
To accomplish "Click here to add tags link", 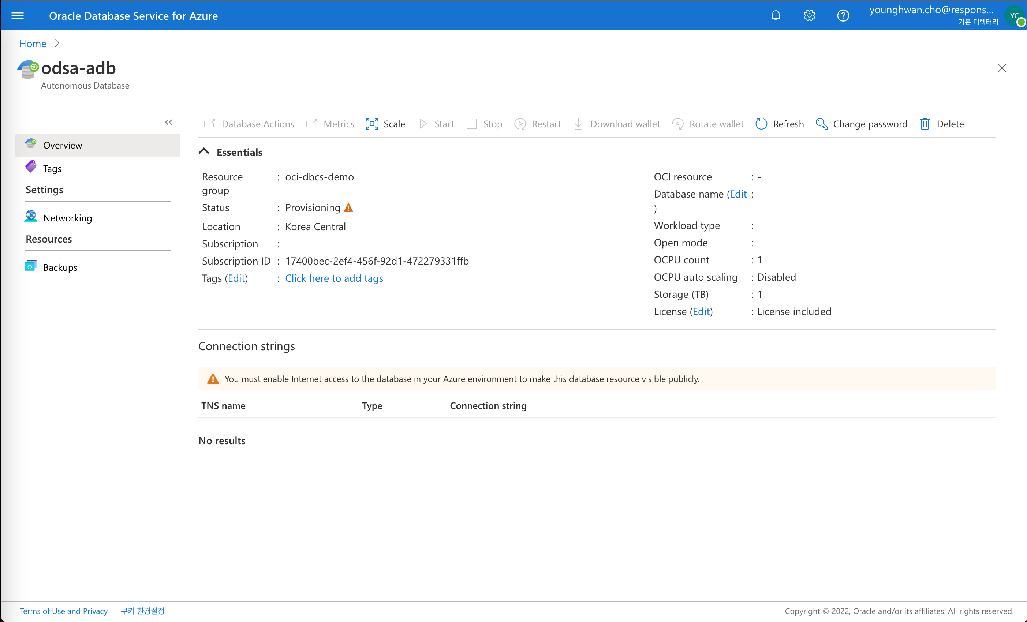I will tap(334, 278).
